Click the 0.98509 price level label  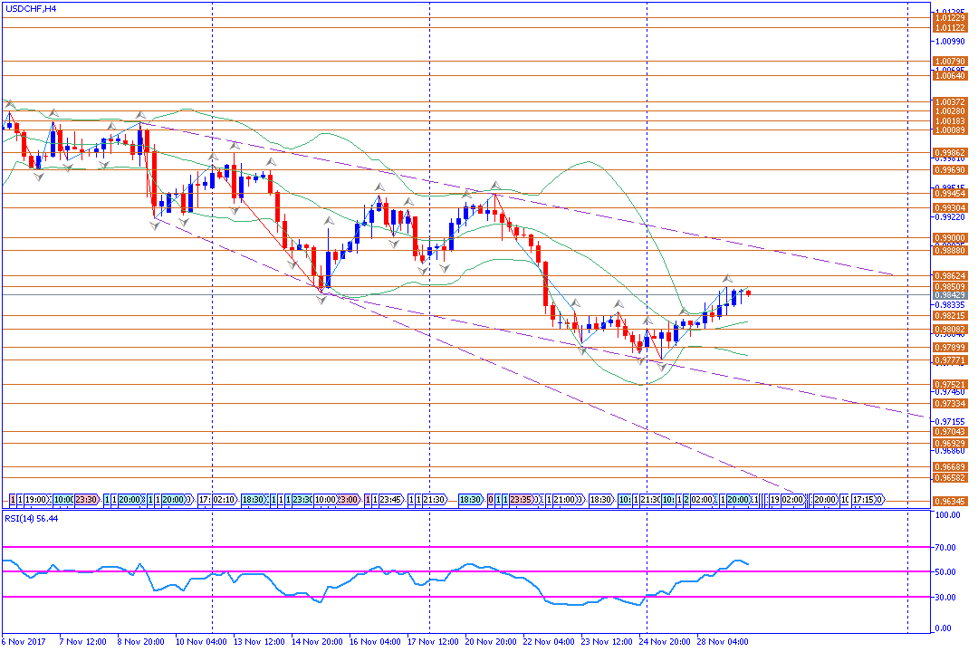point(950,287)
